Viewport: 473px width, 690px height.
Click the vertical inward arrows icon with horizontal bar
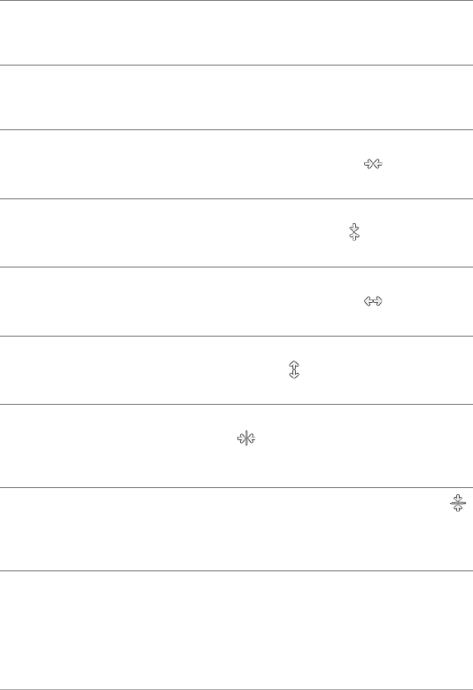tap(458, 503)
